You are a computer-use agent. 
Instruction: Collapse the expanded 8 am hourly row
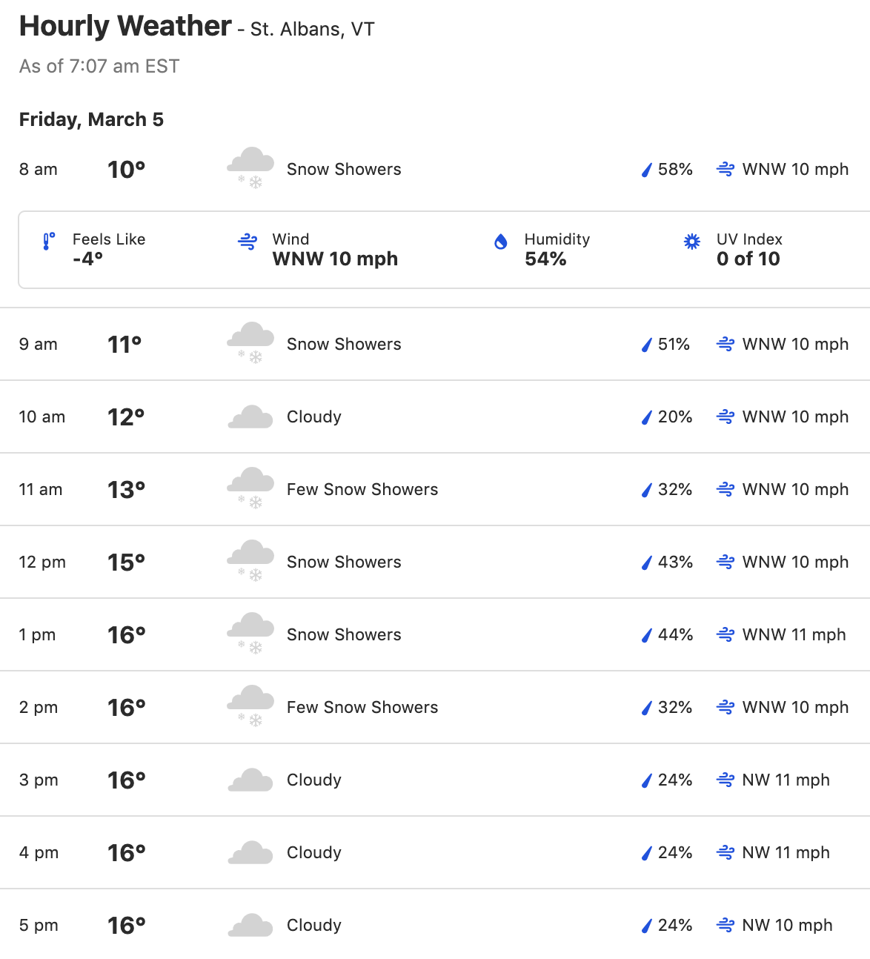435,169
